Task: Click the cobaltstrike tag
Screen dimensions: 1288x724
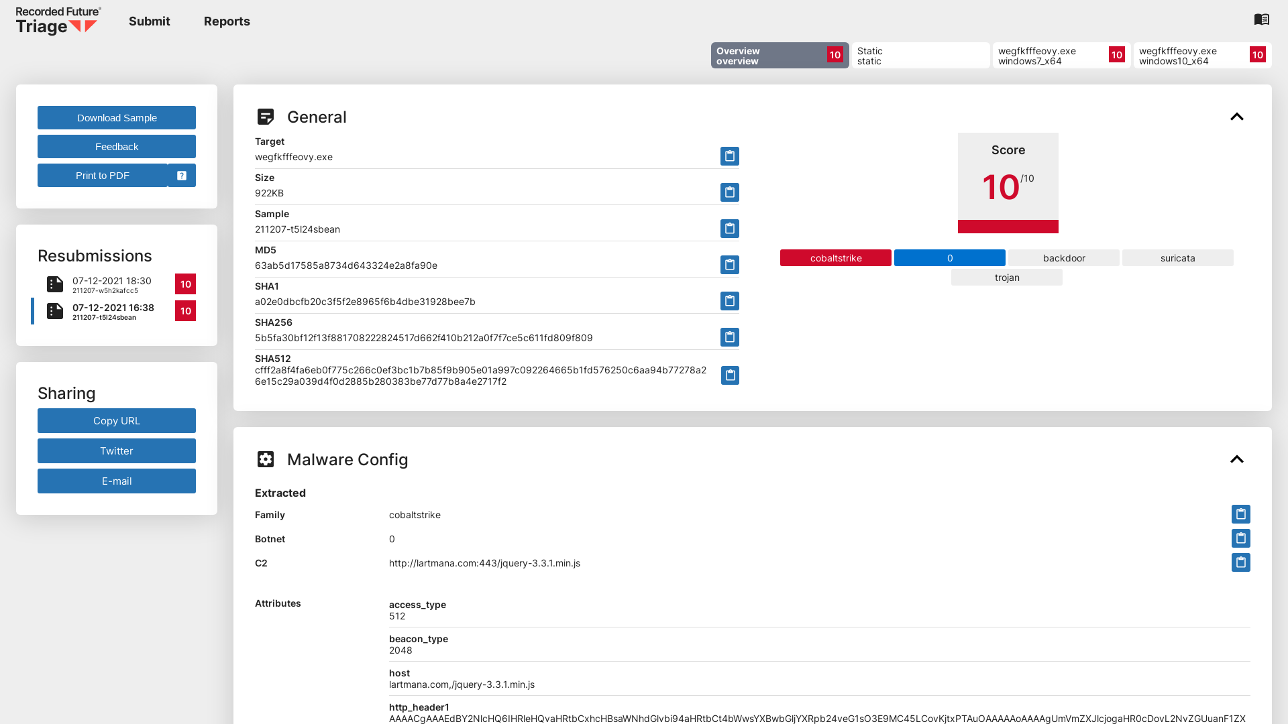Action: (836, 258)
